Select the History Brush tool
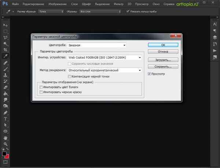The height and width of the screenshot is (168, 220). coord(5,81)
